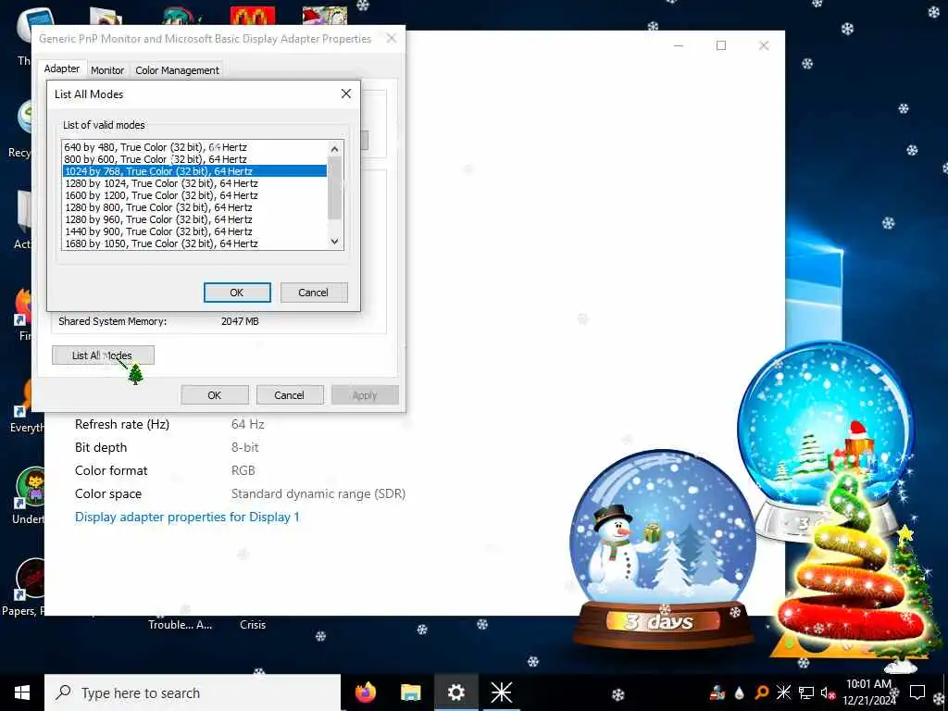Minimize the Settings window
Image resolution: width=948 pixels, height=711 pixels.
coord(679,45)
